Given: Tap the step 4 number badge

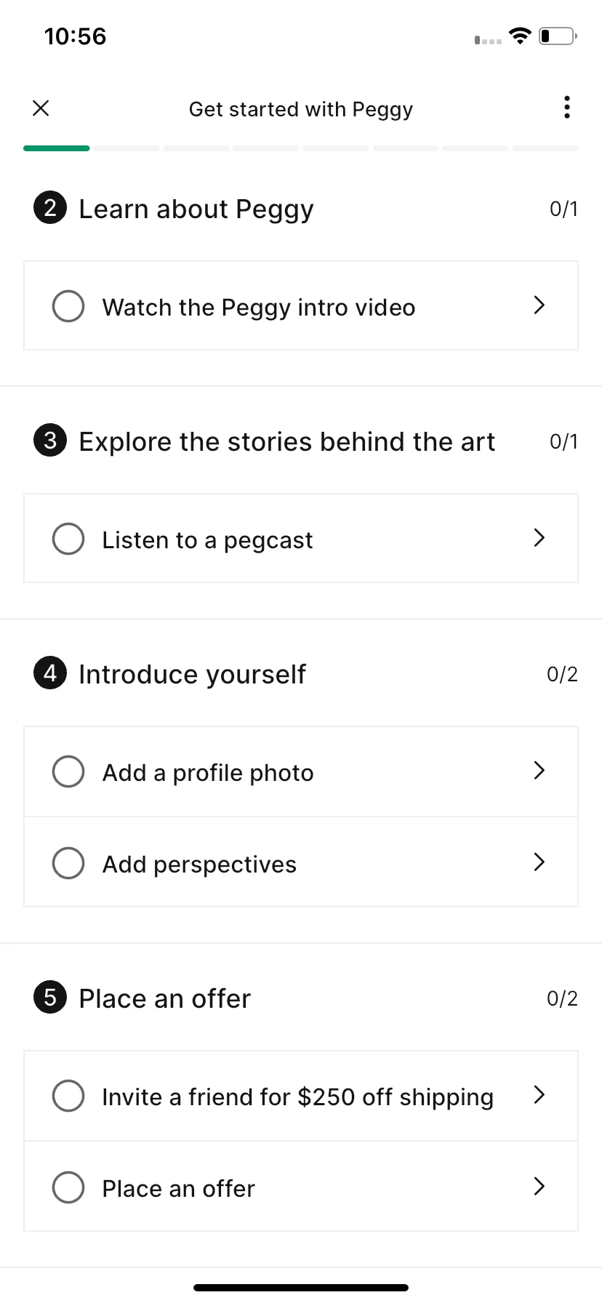Looking at the screenshot, I should 50,673.
